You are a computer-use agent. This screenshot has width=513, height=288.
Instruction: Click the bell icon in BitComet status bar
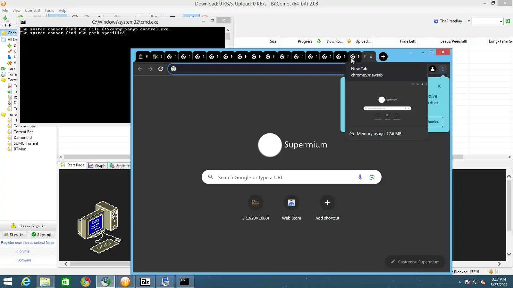pos(491,272)
